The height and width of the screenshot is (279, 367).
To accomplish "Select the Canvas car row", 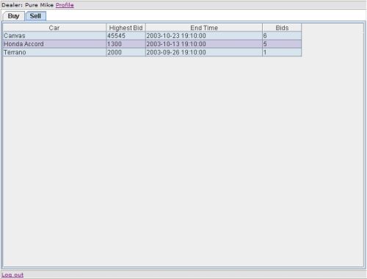I will point(152,36).
